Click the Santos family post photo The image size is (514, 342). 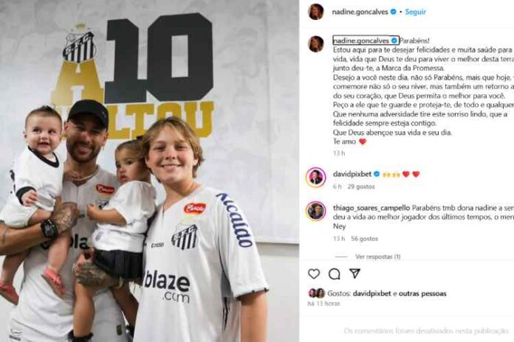coord(149,171)
